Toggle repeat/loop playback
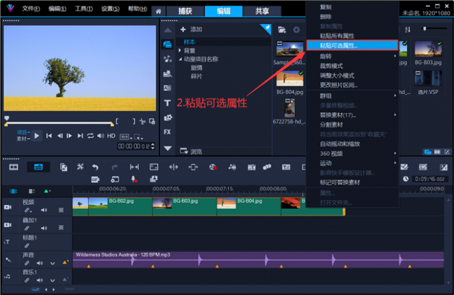The height and width of the screenshot is (295, 454). click(x=90, y=135)
